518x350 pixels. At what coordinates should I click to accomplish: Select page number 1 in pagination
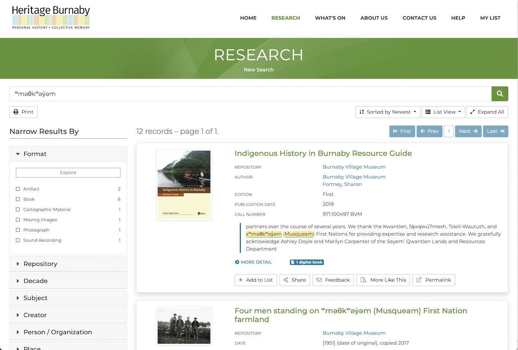click(x=449, y=131)
